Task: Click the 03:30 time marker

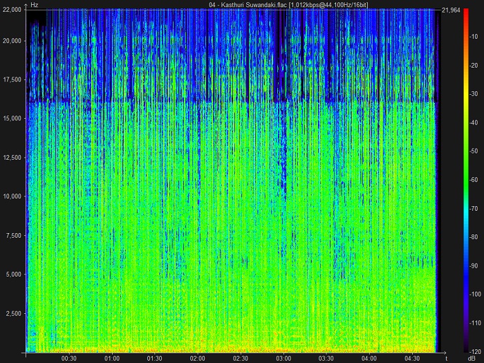Action: tap(326, 358)
